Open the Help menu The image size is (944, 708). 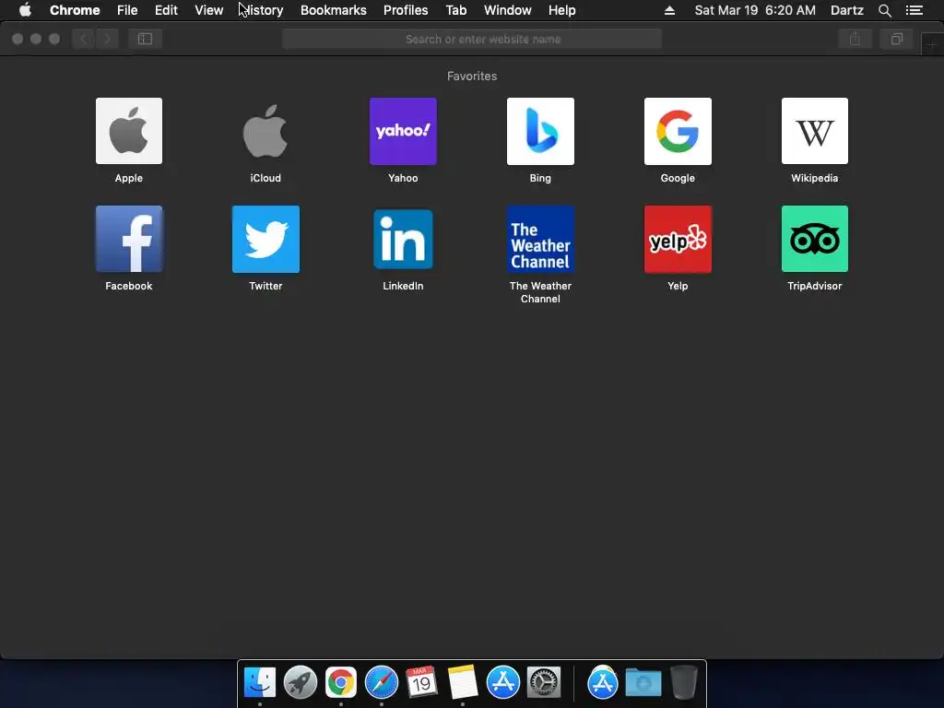[561, 10]
